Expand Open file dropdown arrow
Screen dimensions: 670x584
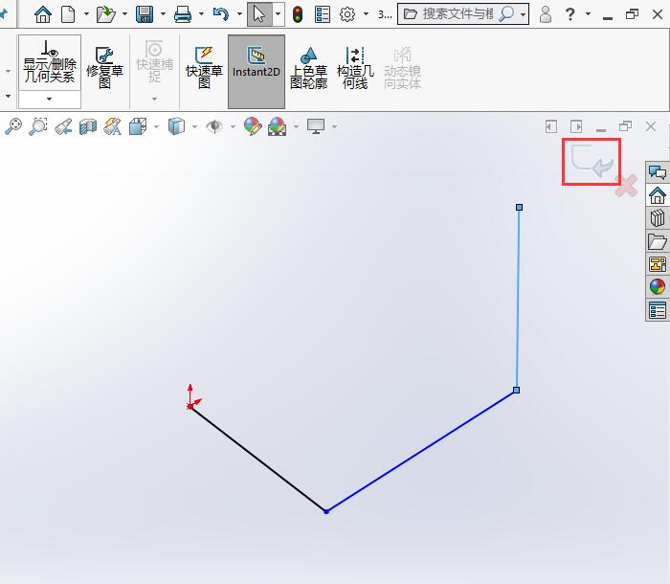coord(124,14)
